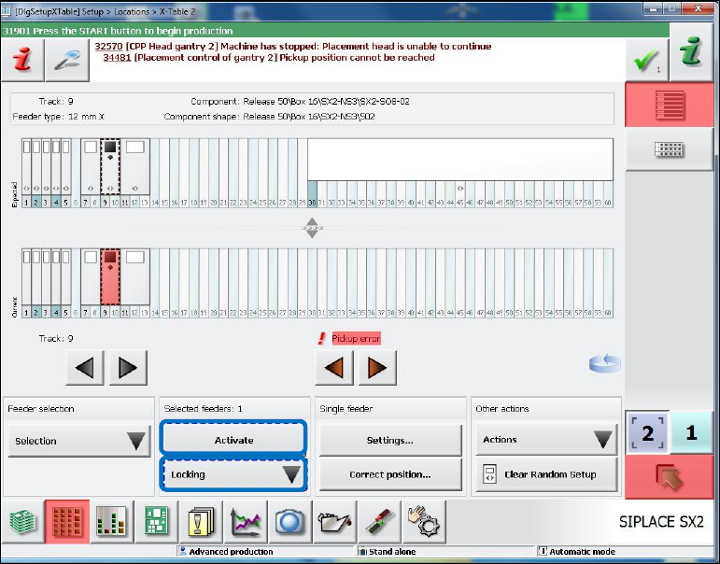The image size is (720, 564).
Task: Open the camera vision icon in bottom toolbar
Action: point(290,523)
